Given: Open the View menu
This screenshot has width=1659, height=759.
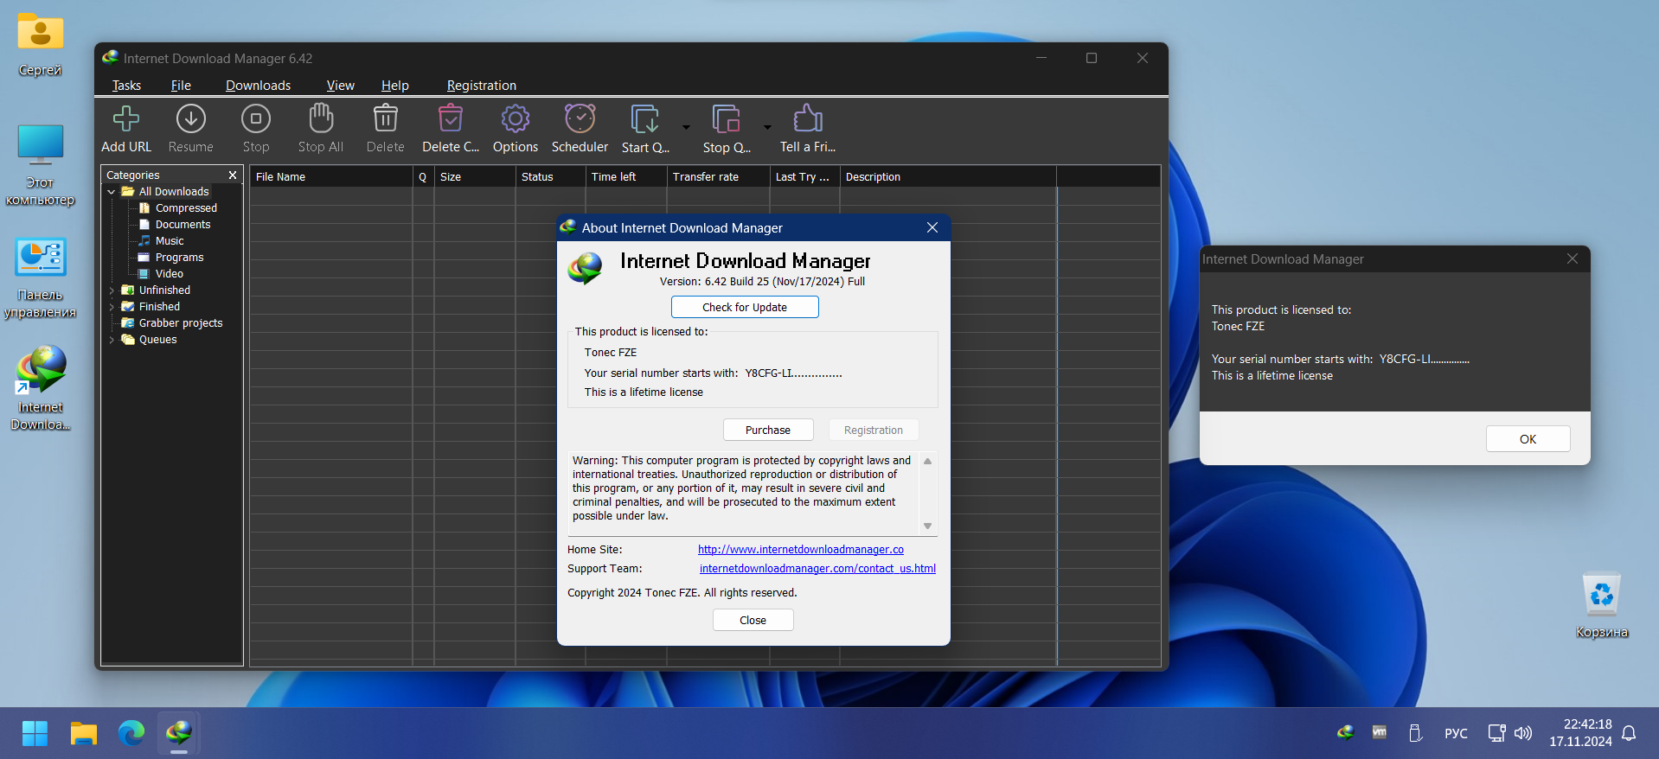Looking at the screenshot, I should tap(340, 86).
